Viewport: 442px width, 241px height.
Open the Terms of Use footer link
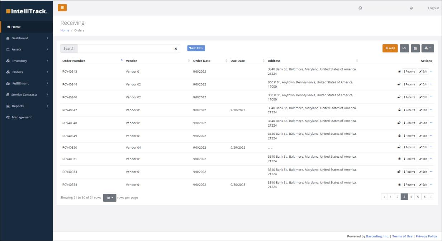pyautogui.click(x=402, y=236)
